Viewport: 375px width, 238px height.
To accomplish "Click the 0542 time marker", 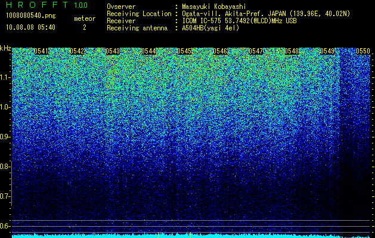I will [77, 51].
